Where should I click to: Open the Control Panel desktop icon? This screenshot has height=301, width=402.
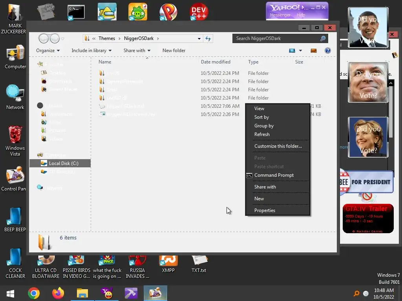(x=14, y=179)
